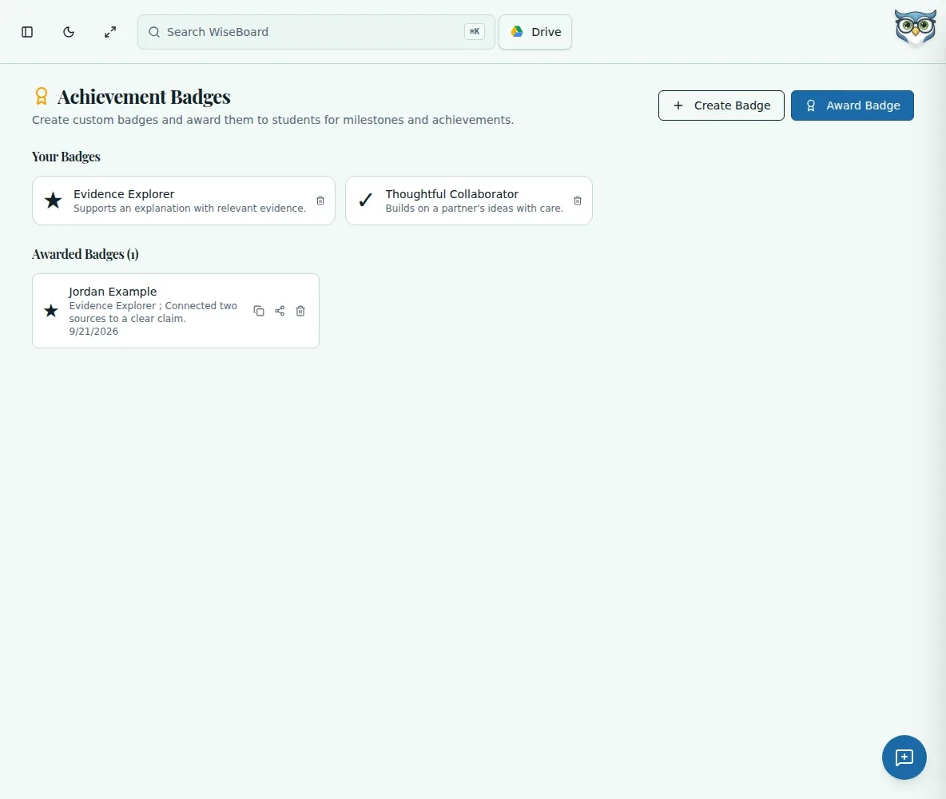
Task: Open Google Drive button
Action: [535, 32]
